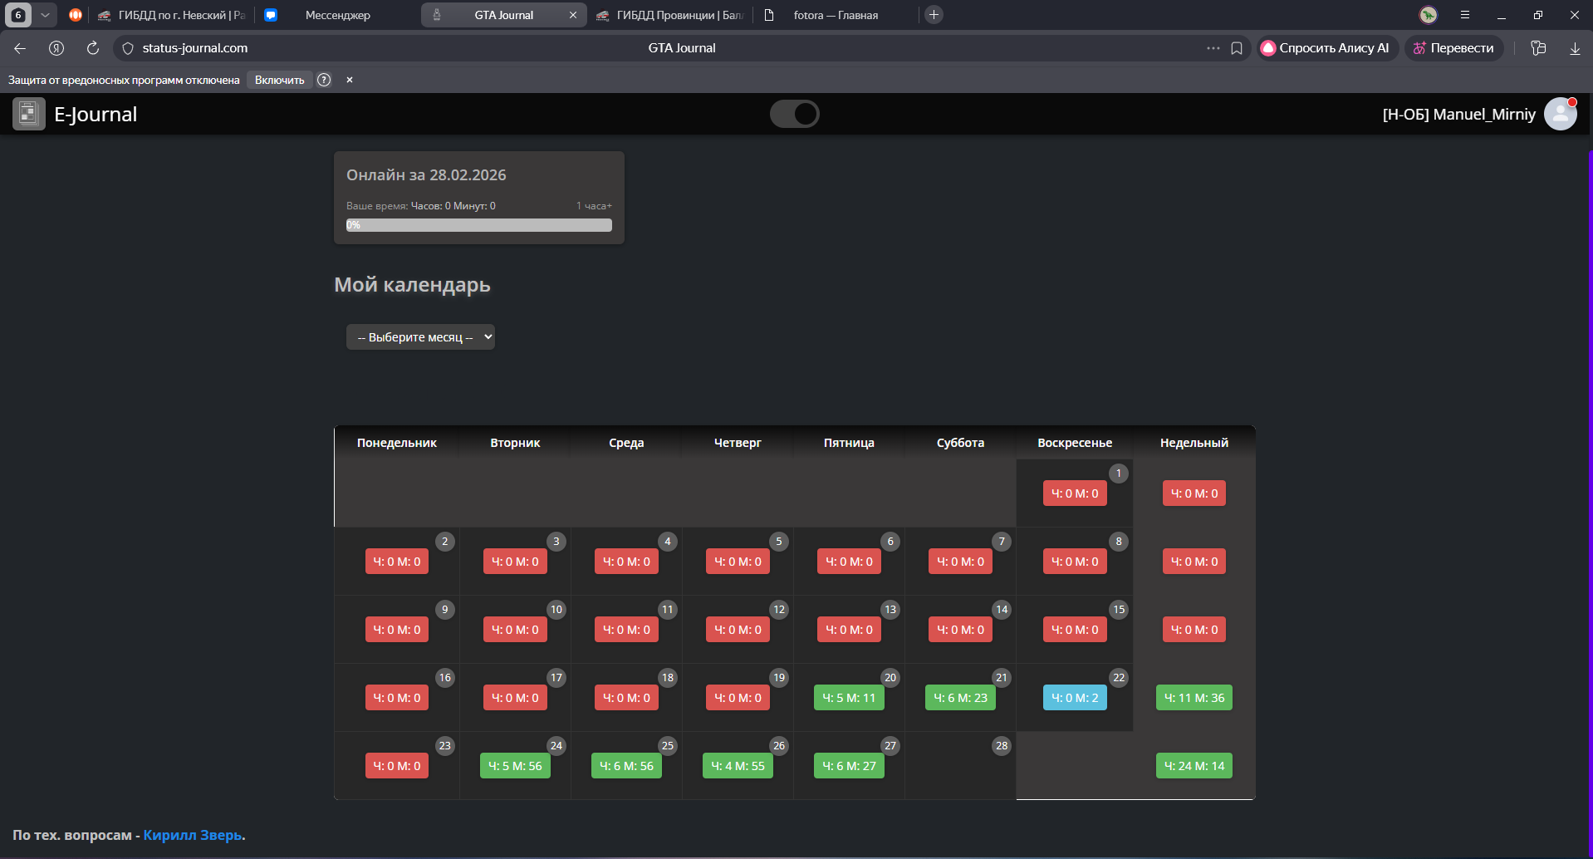Reload the page with refresh icon
The width and height of the screenshot is (1593, 859).
tap(93, 48)
